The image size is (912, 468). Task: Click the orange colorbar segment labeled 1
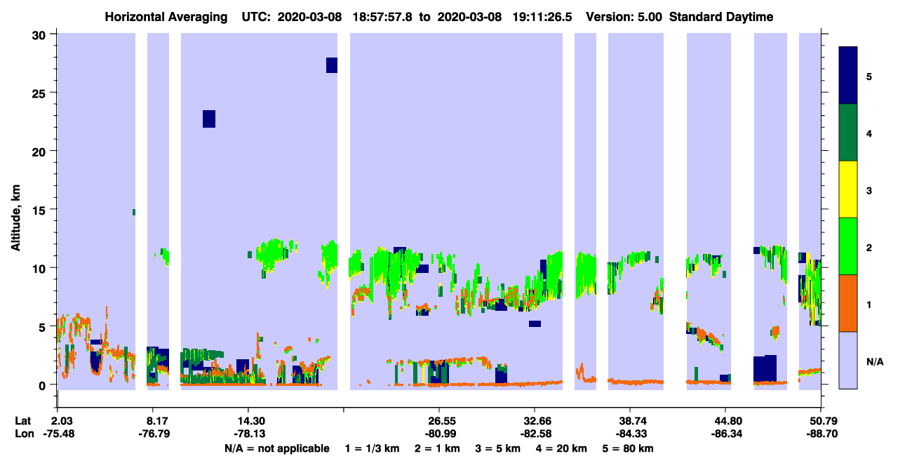(848, 303)
